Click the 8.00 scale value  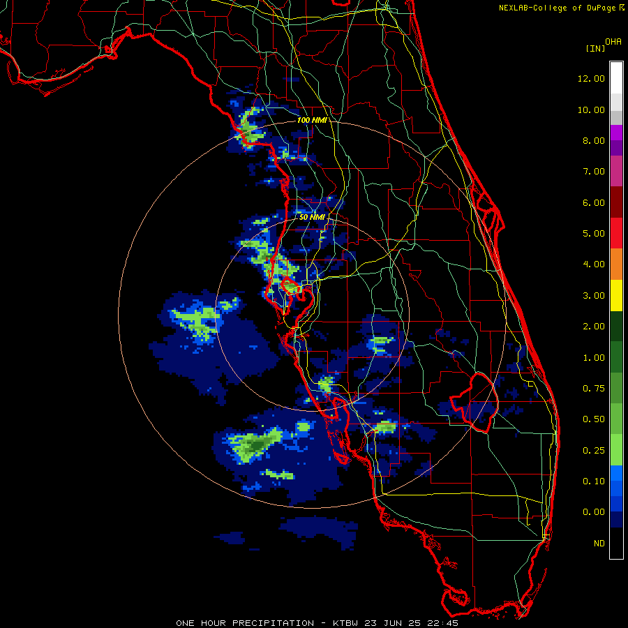[x=594, y=140]
